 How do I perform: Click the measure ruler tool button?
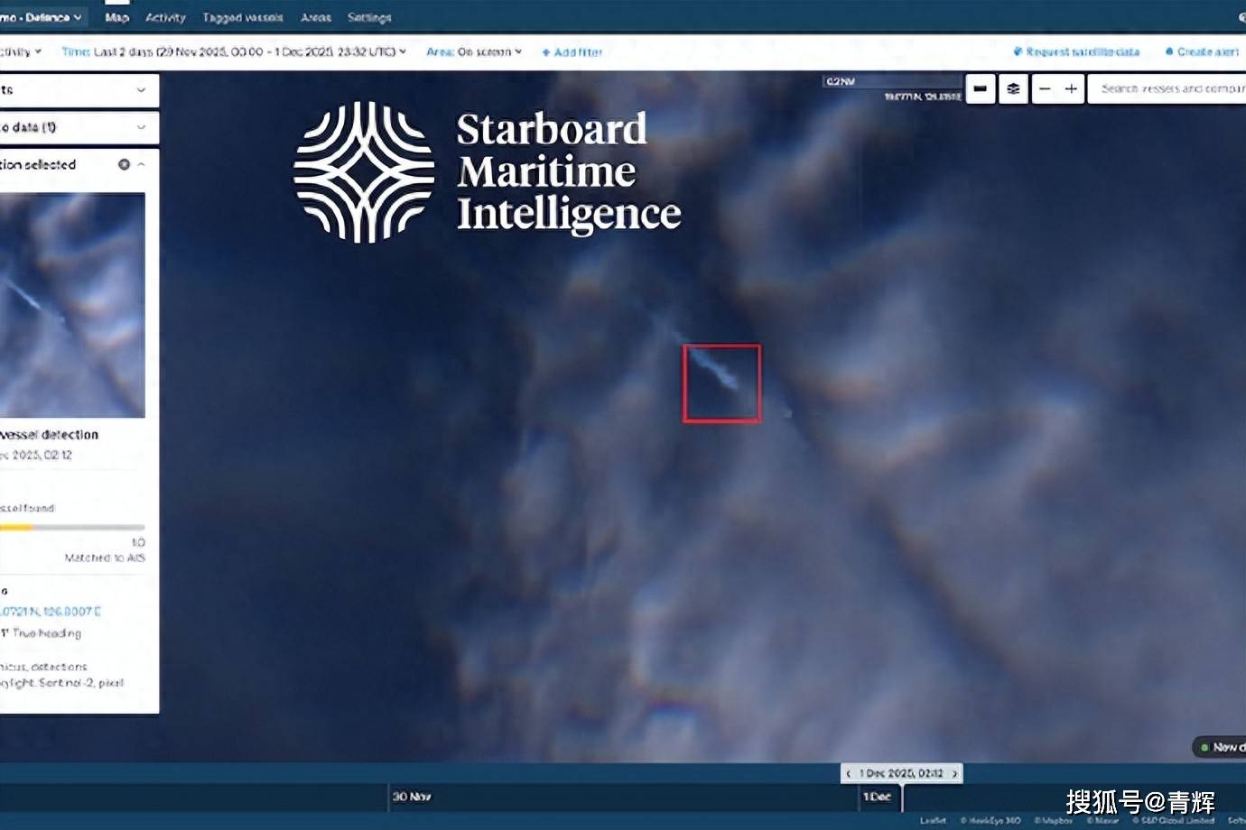coord(980,88)
